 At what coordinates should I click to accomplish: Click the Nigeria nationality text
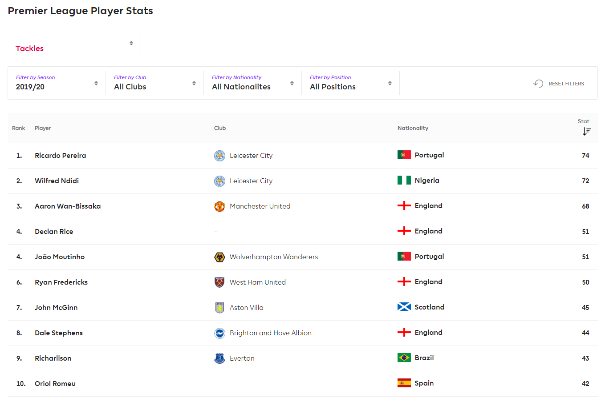pos(427,181)
